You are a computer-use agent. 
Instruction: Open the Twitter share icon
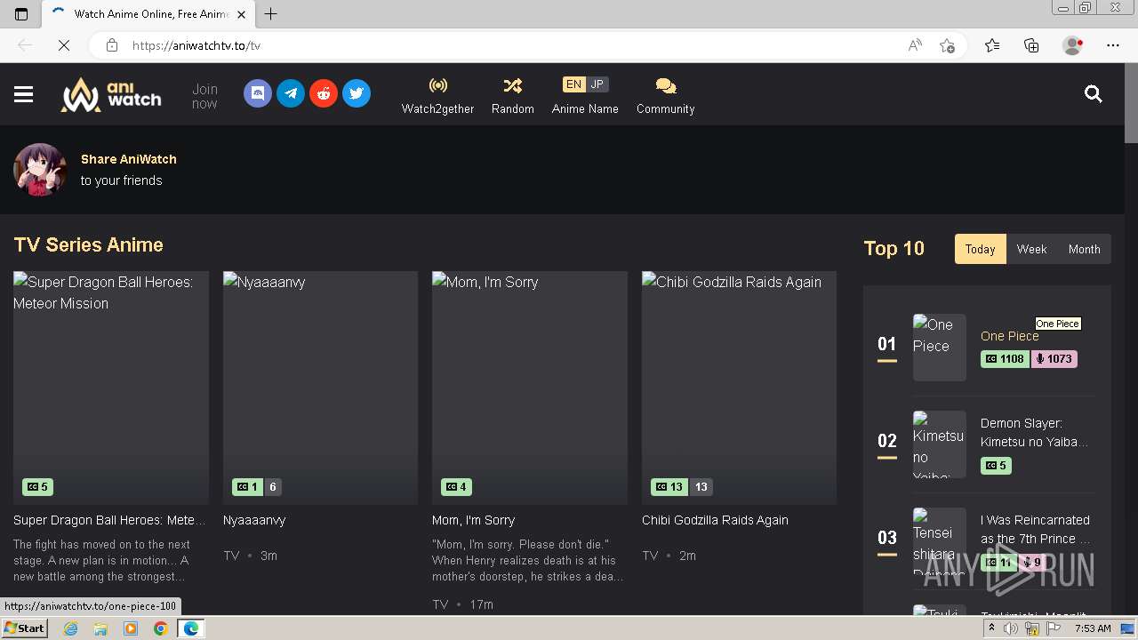pos(357,93)
